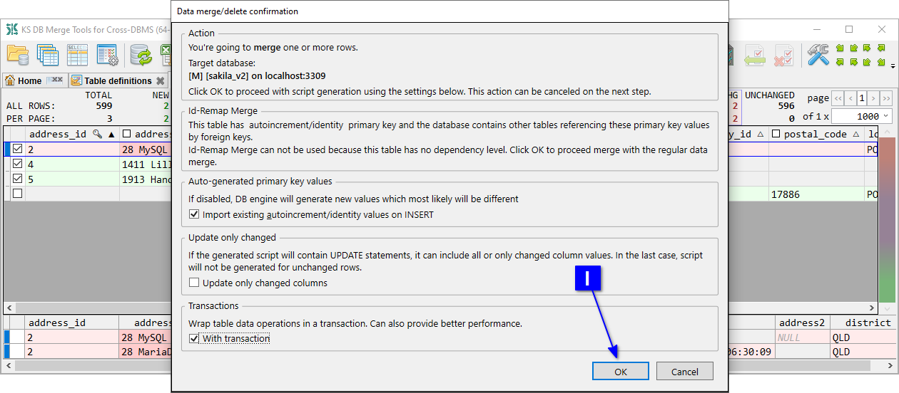Uncheck Import existing autoincrement/identity values
This screenshot has height=393, width=899.
pyautogui.click(x=195, y=214)
